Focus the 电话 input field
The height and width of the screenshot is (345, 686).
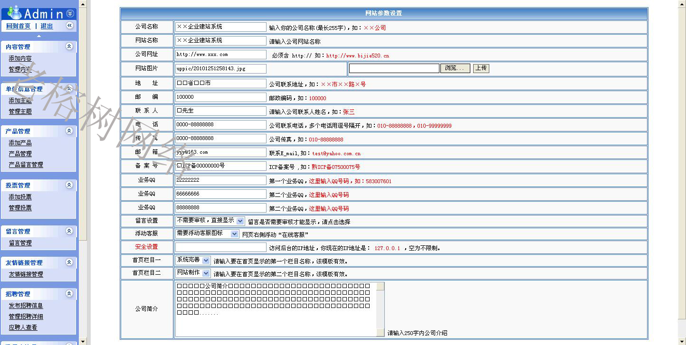coord(220,125)
